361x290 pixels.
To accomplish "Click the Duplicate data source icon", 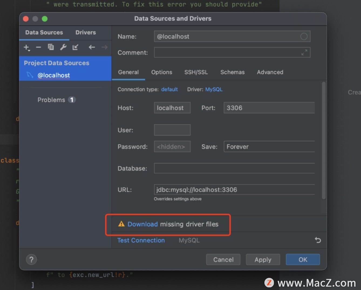I will tap(51, 47).
